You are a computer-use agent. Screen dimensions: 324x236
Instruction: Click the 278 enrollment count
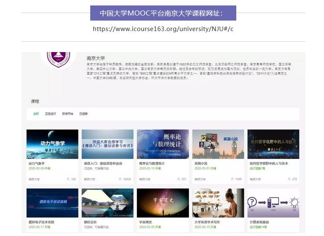pos(295,179)
